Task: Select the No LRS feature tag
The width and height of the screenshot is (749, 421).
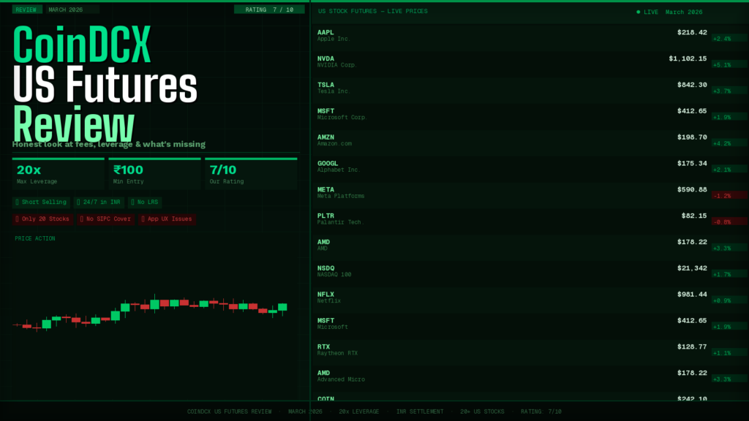Action: coord(145,202)
